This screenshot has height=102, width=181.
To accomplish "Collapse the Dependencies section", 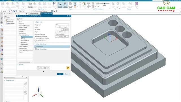I will click(5, 80).
